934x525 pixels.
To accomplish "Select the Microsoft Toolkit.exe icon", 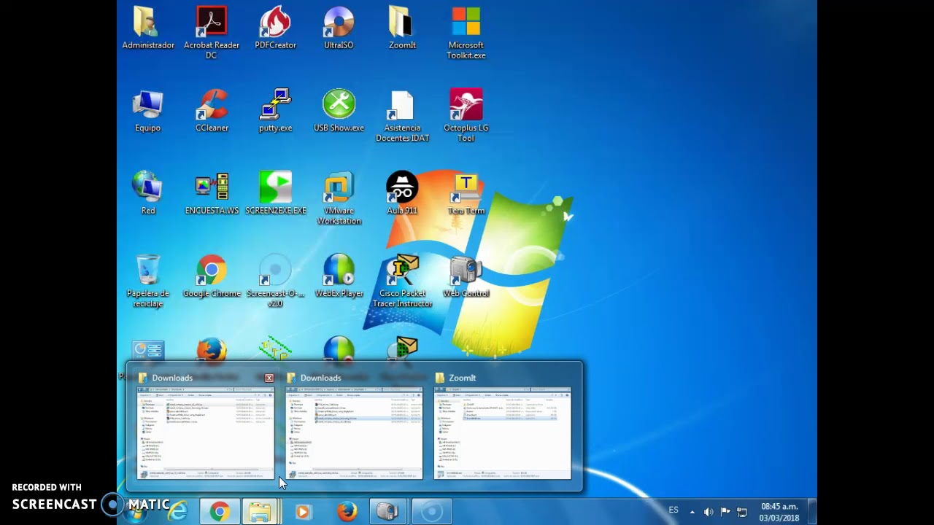I will click(466, 33).
